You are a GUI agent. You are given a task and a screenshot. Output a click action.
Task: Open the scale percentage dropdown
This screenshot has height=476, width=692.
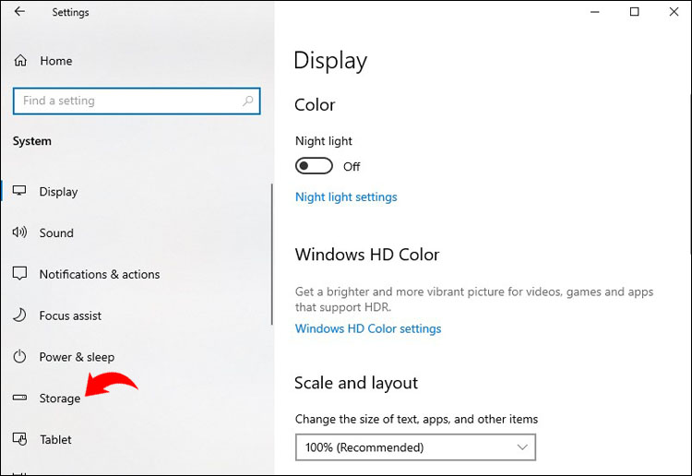pyautogui.click(x=415, y=447)
